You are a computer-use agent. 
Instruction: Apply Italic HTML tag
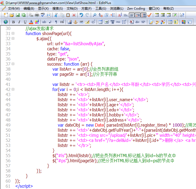(19, 22)
